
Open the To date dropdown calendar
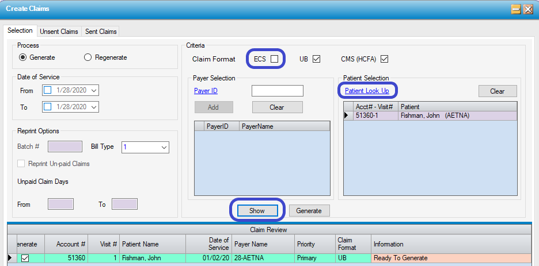pyautogui.click(x=94, y=107)
